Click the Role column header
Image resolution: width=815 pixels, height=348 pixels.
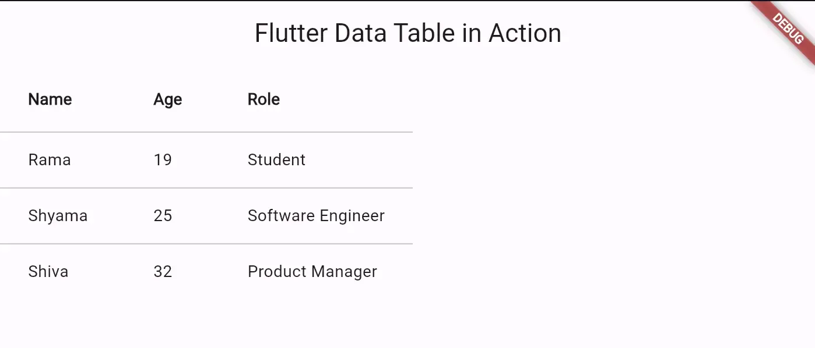coord(264,100)
